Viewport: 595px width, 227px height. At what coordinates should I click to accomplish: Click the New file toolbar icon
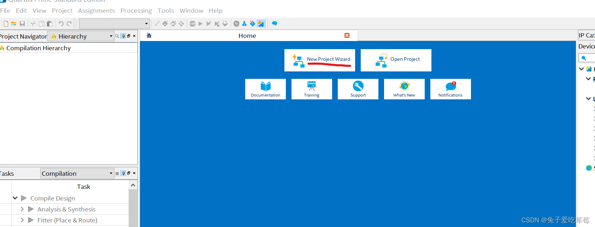coord(6,24)
